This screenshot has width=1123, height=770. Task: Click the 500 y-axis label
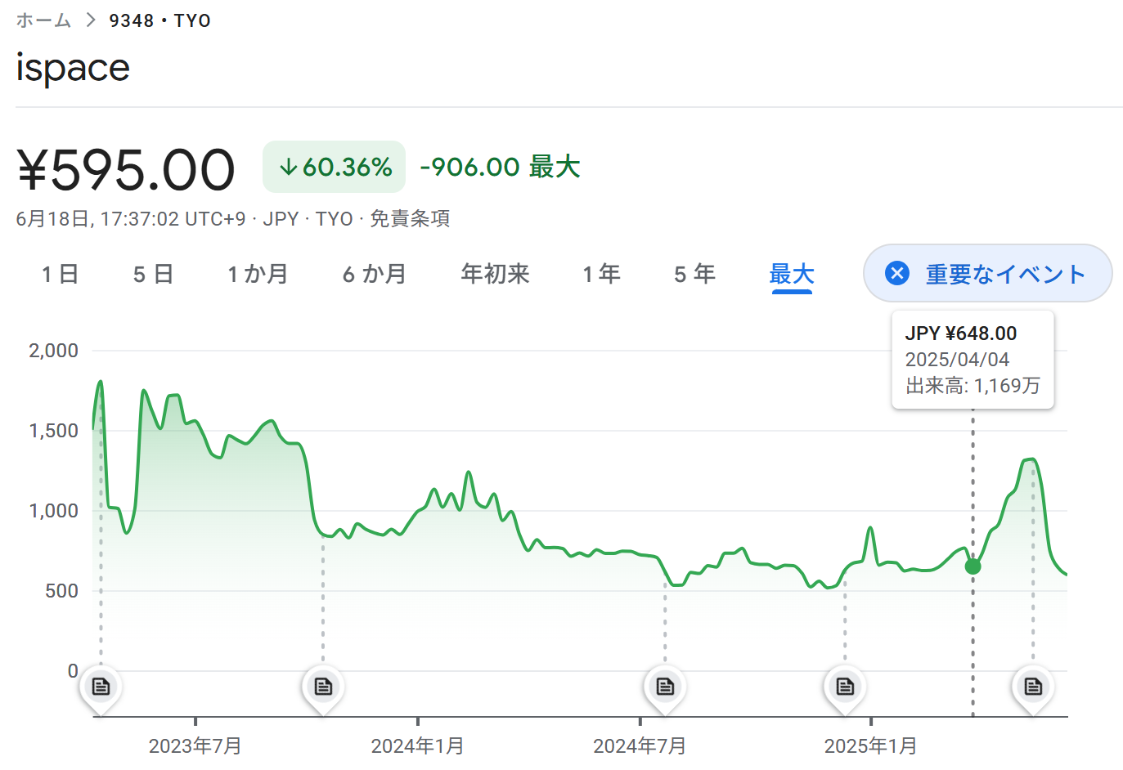(62, 591)
